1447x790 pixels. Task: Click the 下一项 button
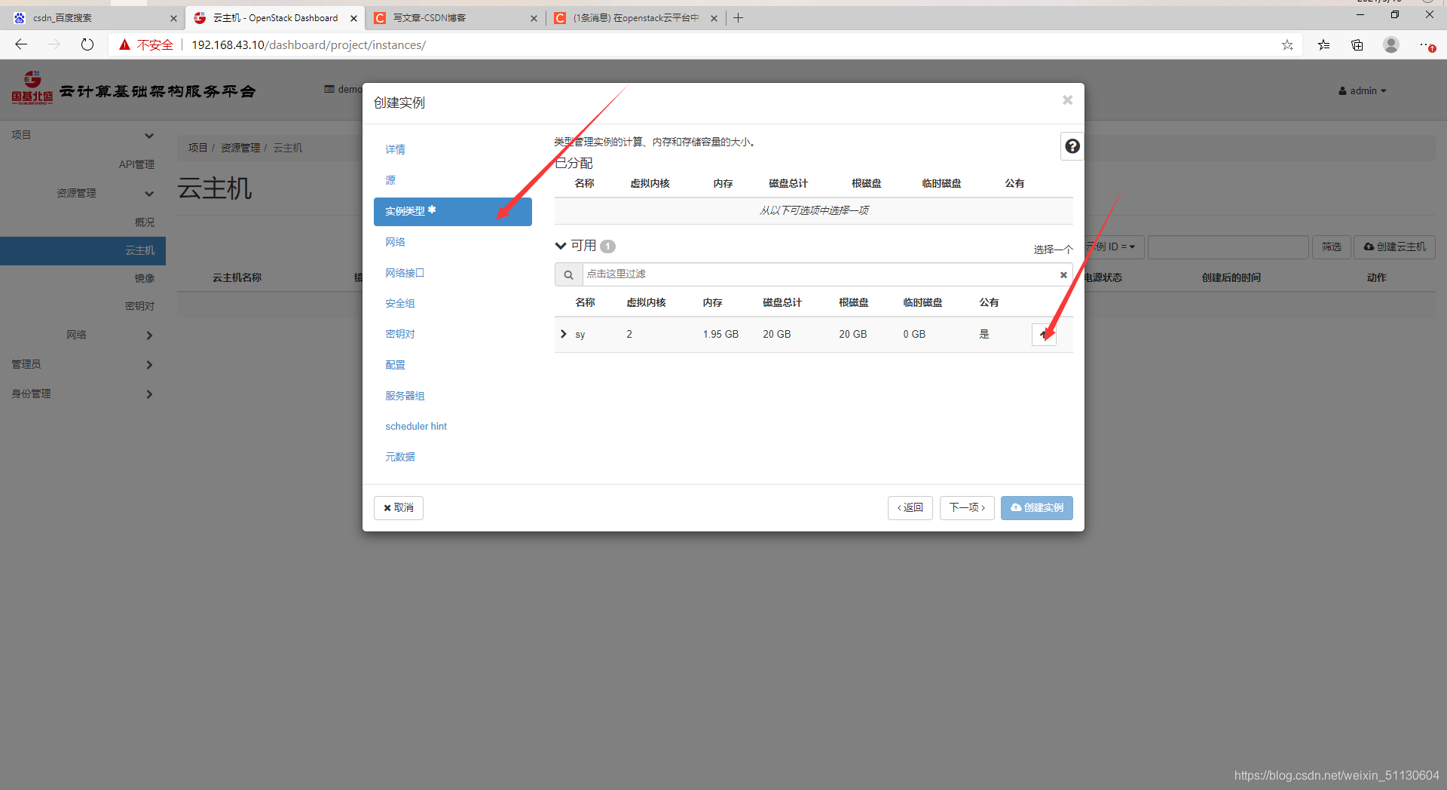click(x=967, y=508)
